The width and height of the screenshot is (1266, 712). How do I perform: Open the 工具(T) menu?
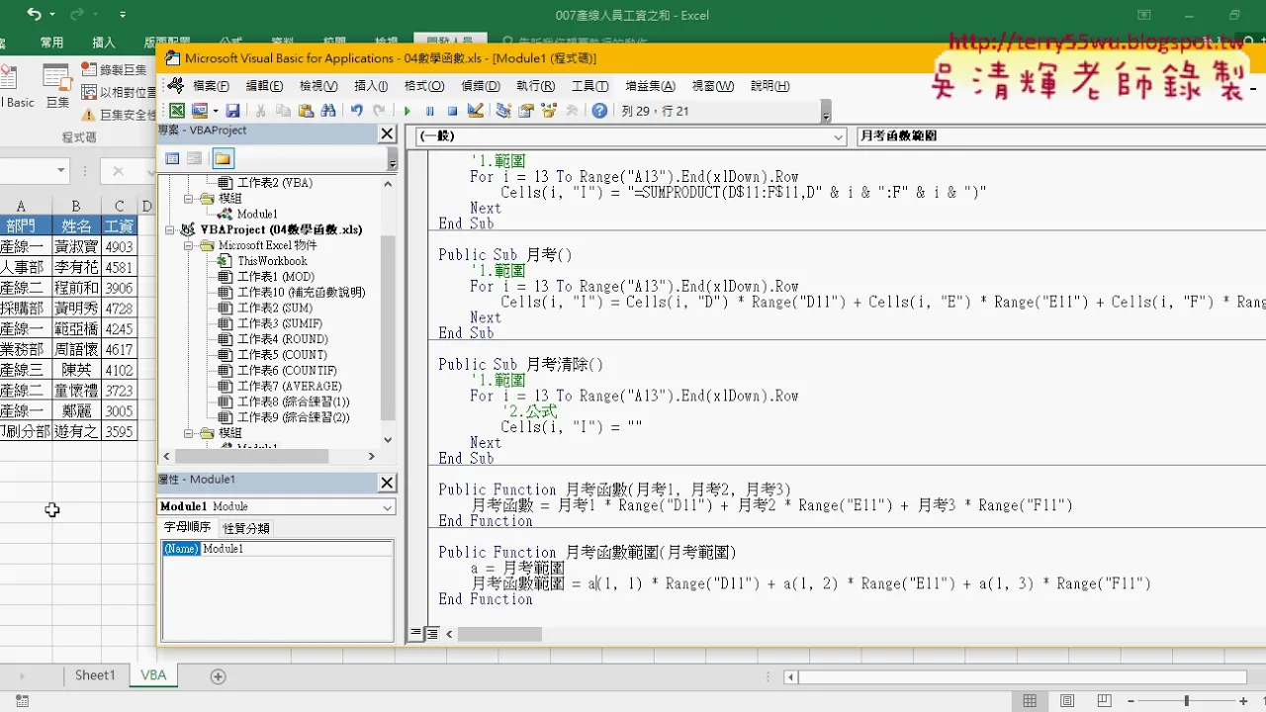coord(589,86)
